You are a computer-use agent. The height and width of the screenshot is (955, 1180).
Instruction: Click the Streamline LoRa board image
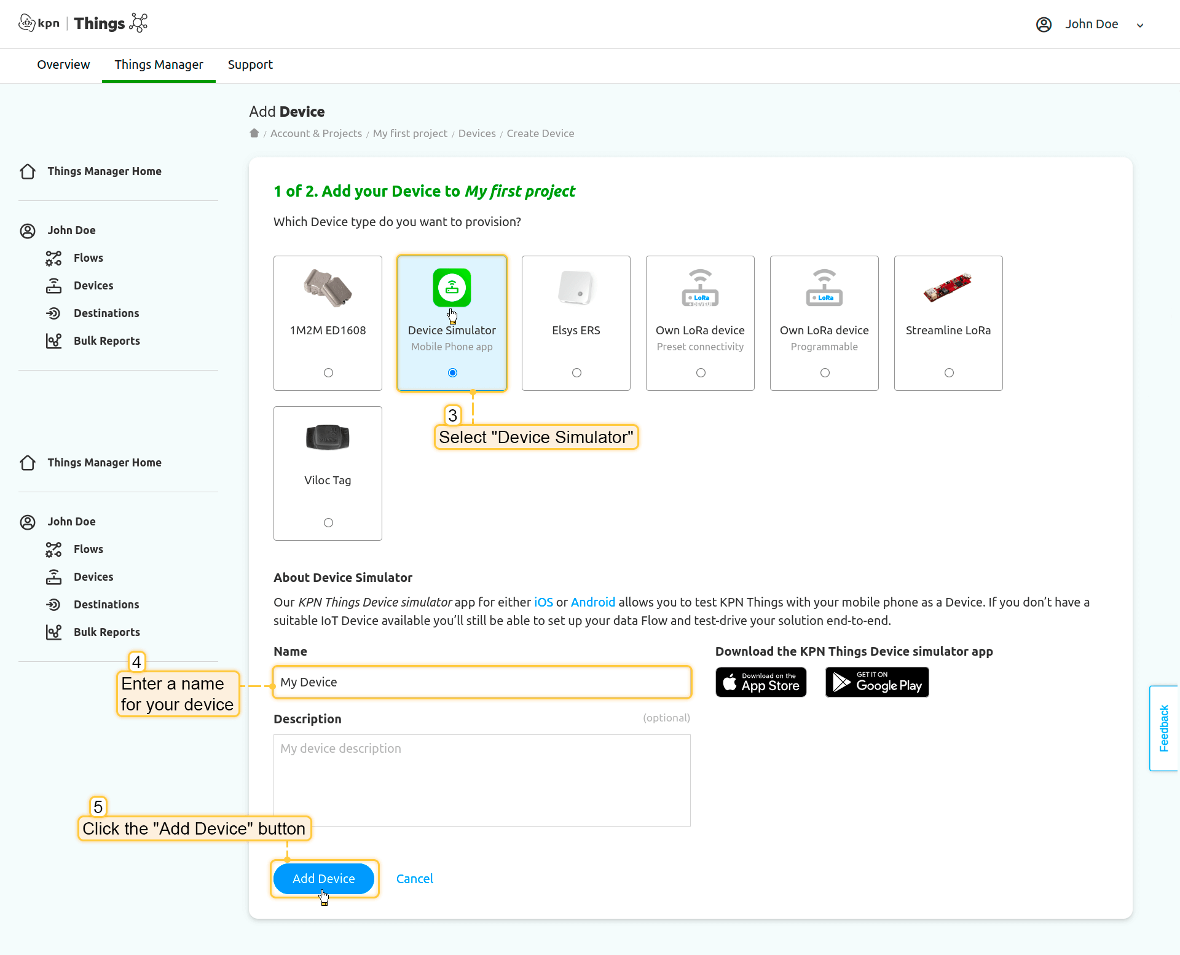click(x=948, y=287)
